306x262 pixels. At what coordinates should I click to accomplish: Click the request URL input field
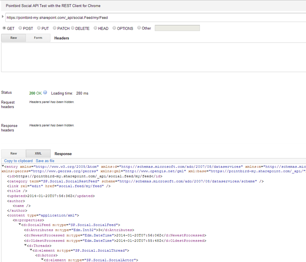(x=156, y=18)
